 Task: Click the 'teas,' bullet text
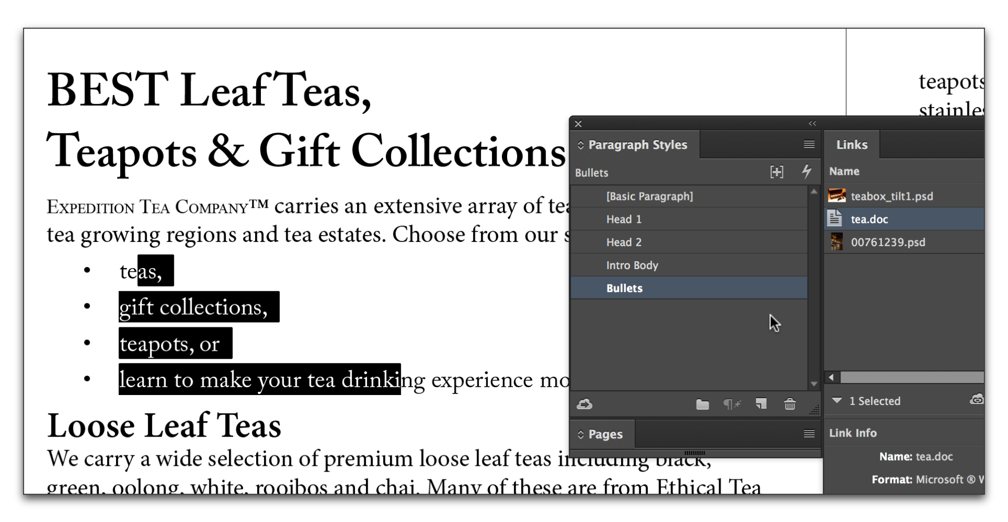coord(141,271)
